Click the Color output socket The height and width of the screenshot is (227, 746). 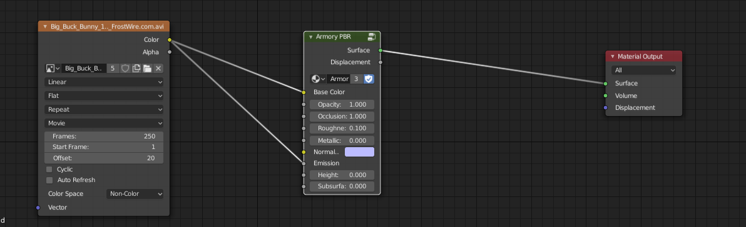[x=170, y=40]
